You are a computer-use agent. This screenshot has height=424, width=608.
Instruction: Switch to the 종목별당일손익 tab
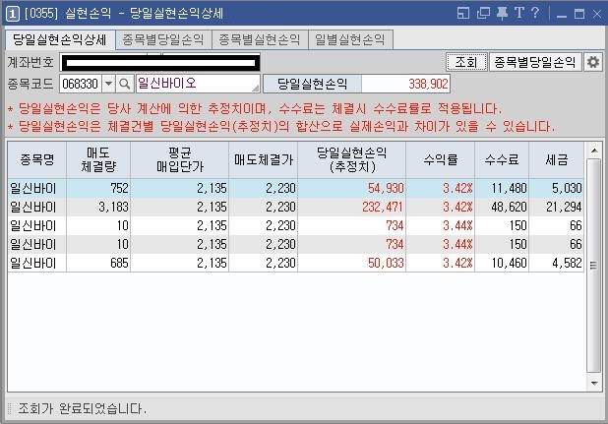(163, 40)
